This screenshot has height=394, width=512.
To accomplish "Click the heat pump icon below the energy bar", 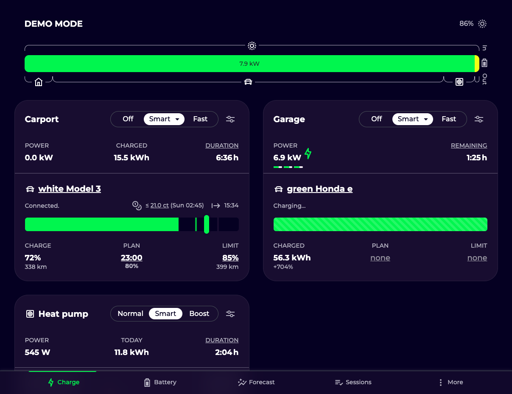I will click(x=459, y=82).
